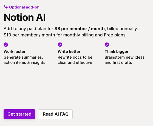Click the Add to any paid plan text

tap(29, 29)
